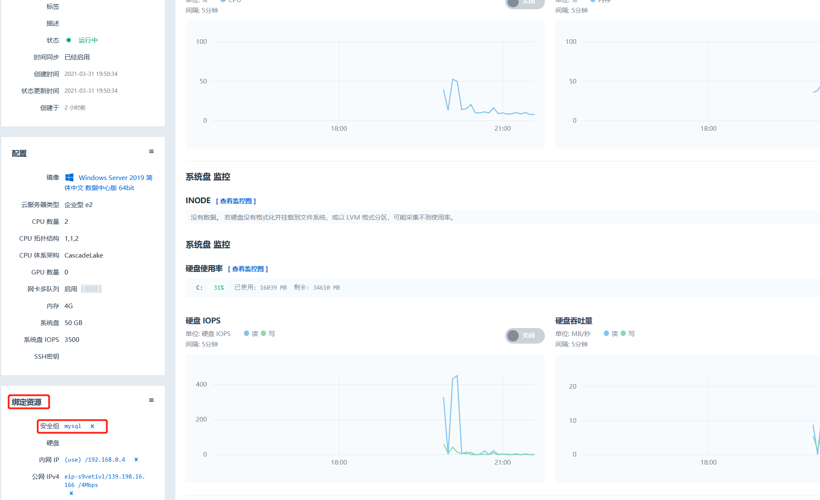This screenshot has height=500, width=820.
Task: Open 硬盘使用率 查看监控图 link
Action: click(x=248, y=269)
